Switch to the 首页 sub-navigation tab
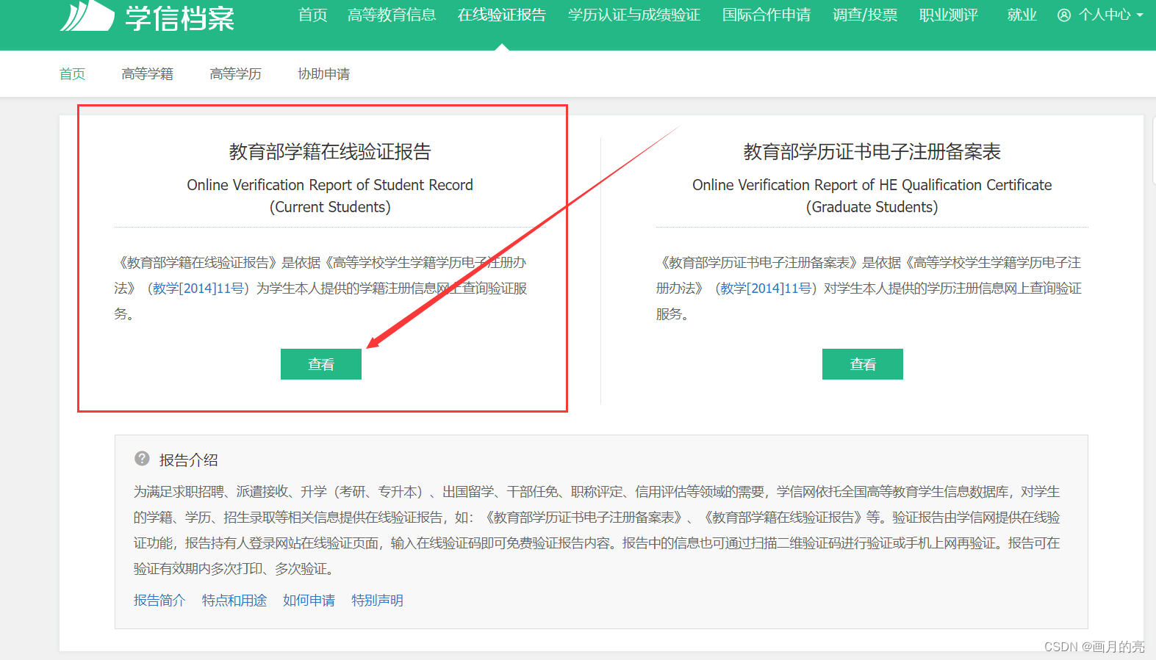The width and height of the screenshot is (1156, 660). click(72, 74)
